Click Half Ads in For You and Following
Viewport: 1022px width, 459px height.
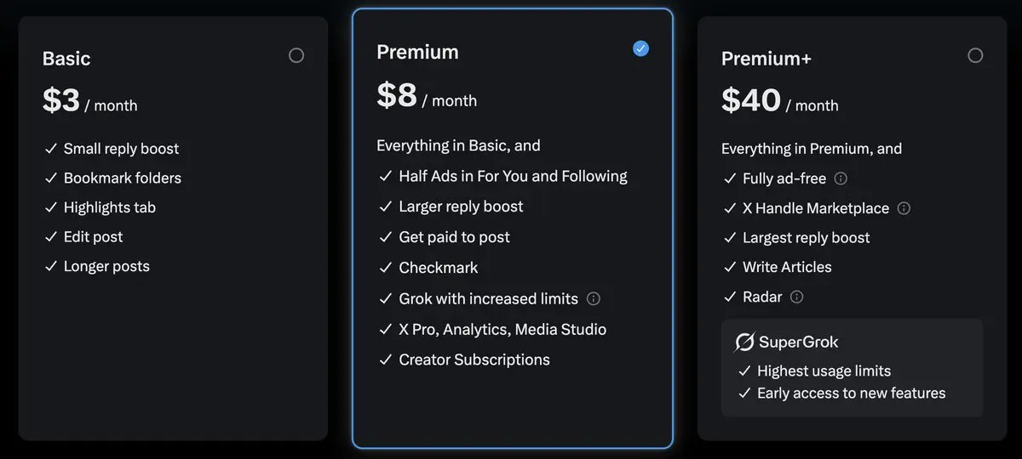513,176
